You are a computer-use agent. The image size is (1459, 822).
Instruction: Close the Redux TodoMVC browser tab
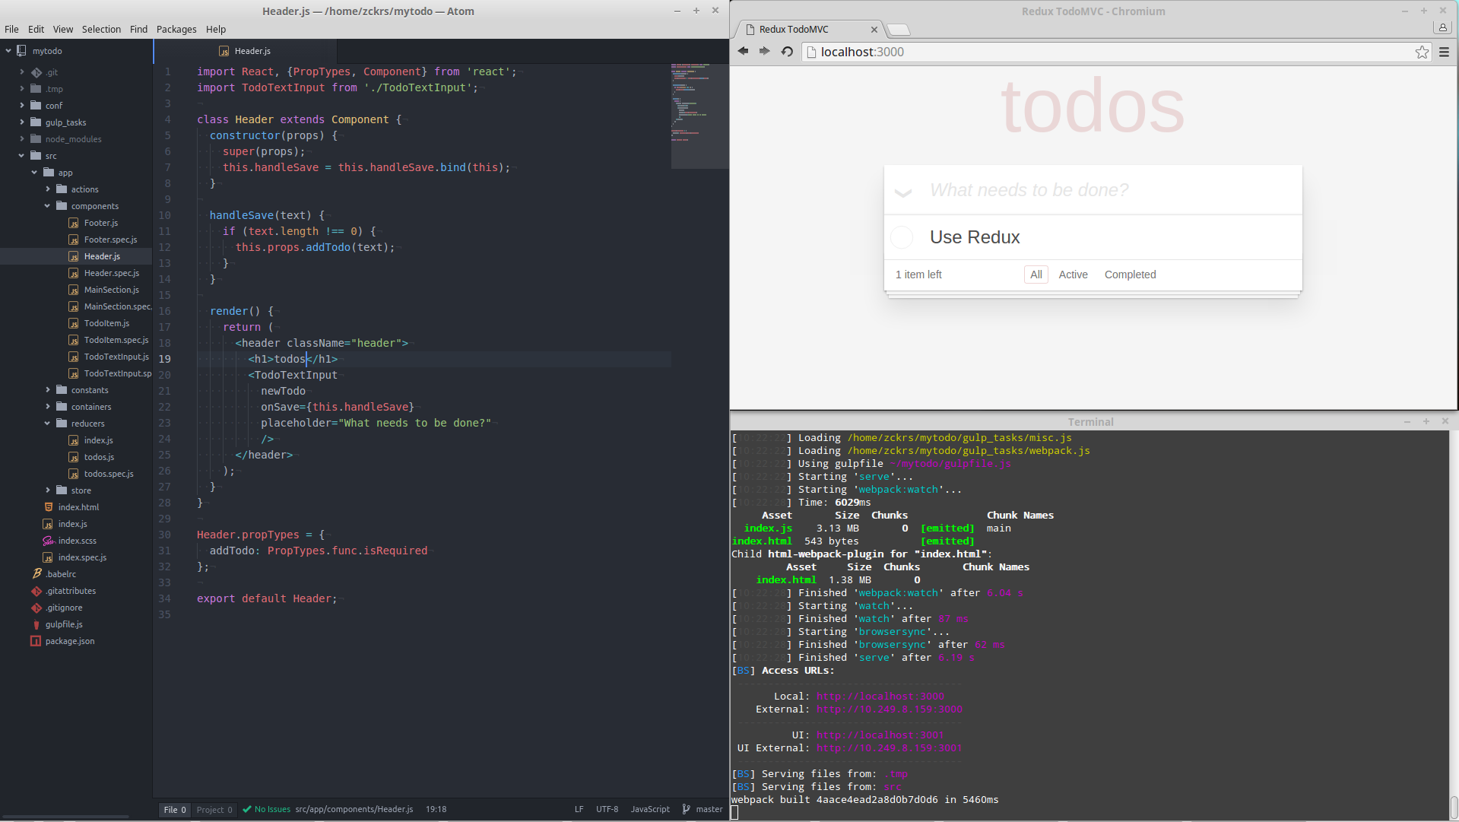874,30
